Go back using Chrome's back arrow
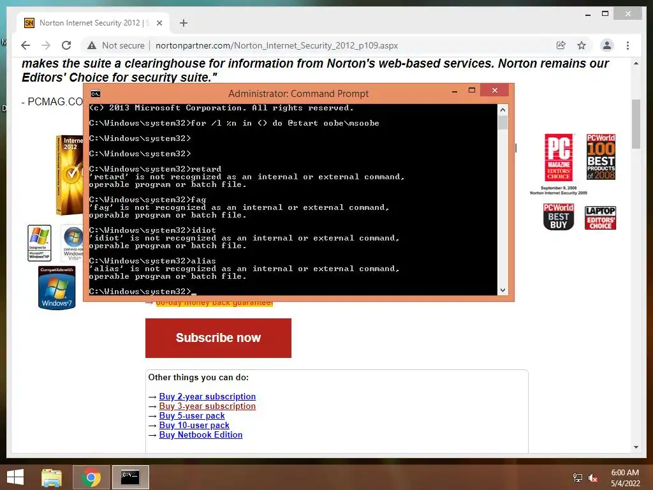 [x=26, y=45]
